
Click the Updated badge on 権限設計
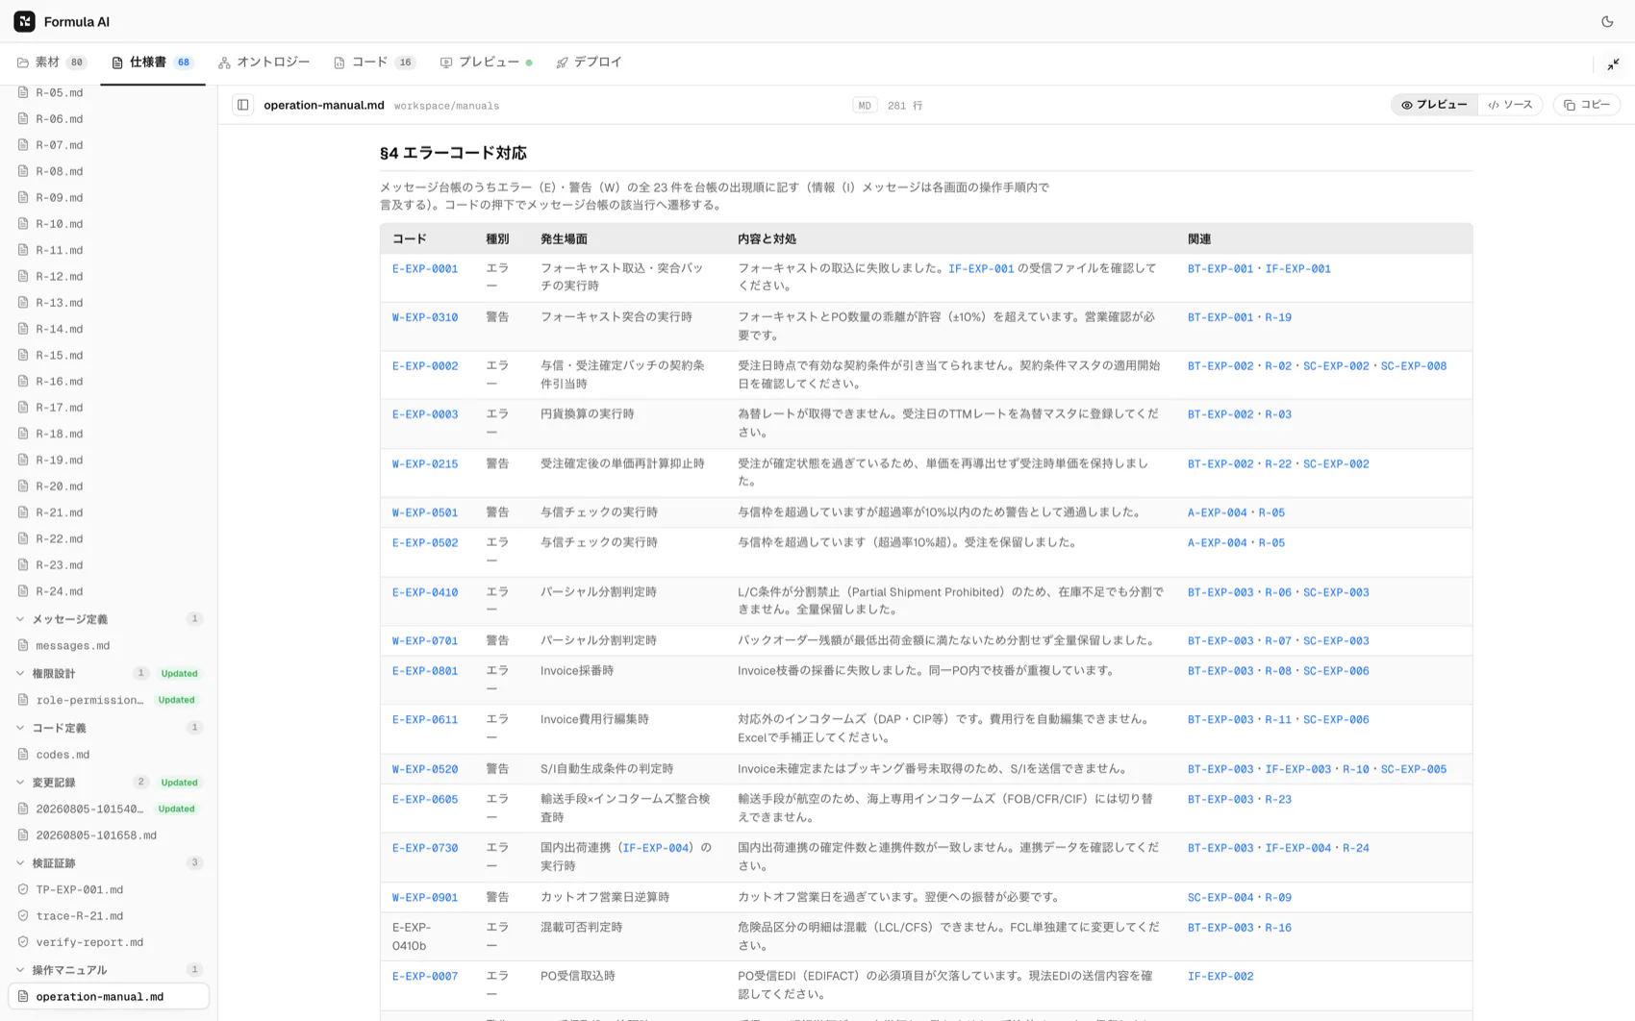pos(179,674)
